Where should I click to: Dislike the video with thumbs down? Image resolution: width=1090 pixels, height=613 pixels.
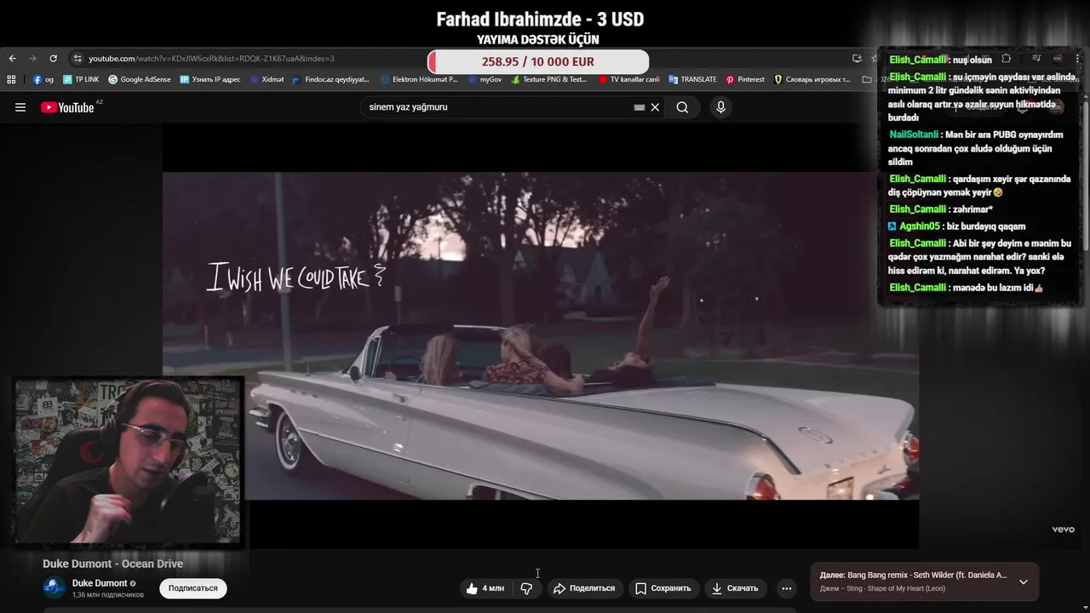pos(526,588)
